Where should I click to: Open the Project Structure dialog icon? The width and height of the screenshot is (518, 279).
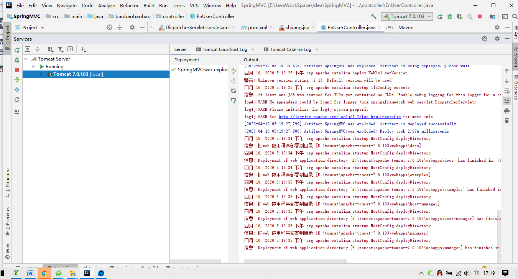coord(492,16)
